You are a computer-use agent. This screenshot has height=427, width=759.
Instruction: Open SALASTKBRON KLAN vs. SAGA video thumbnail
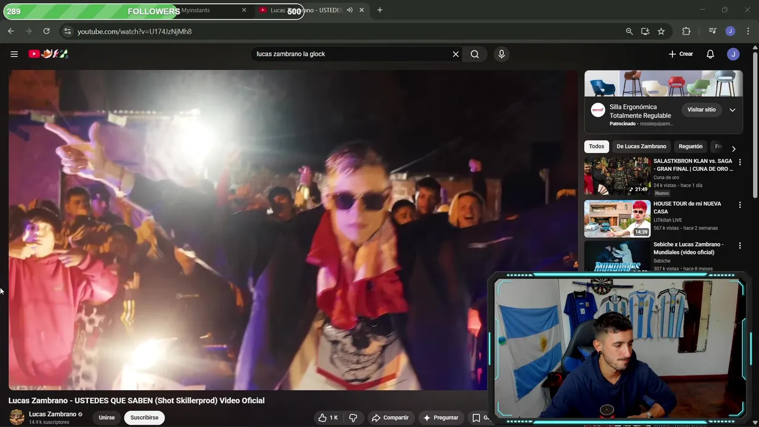click(x=617, y=176)
